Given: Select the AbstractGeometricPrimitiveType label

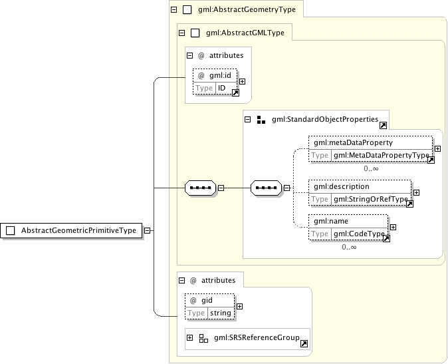Looking at the screenshot, I should coord(78,230).
